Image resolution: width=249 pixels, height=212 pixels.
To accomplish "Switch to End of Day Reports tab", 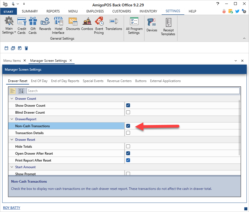I will (65, 81).
